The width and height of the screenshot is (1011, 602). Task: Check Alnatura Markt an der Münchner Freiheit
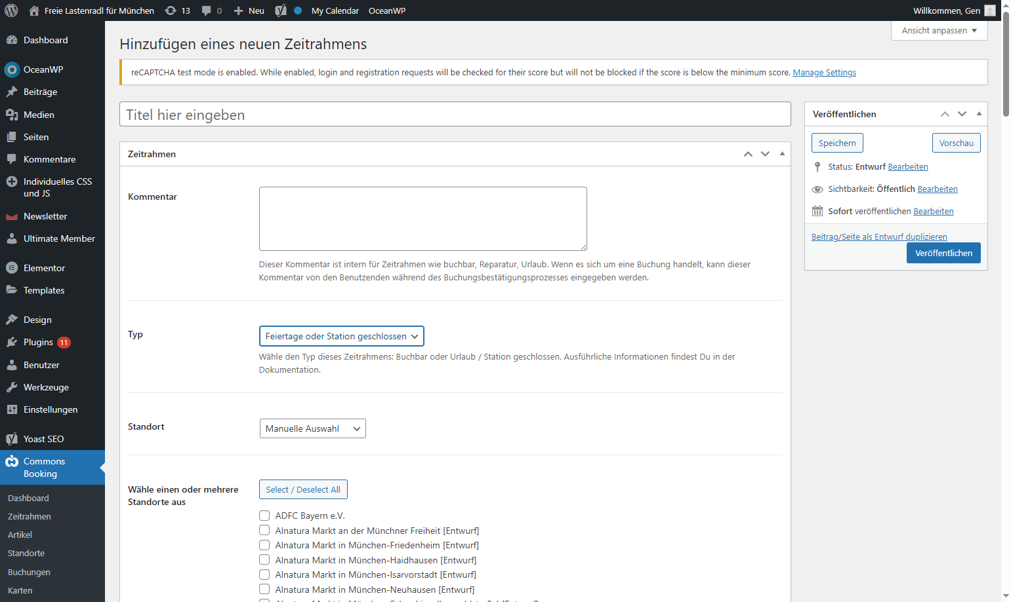tap(264, 531)
